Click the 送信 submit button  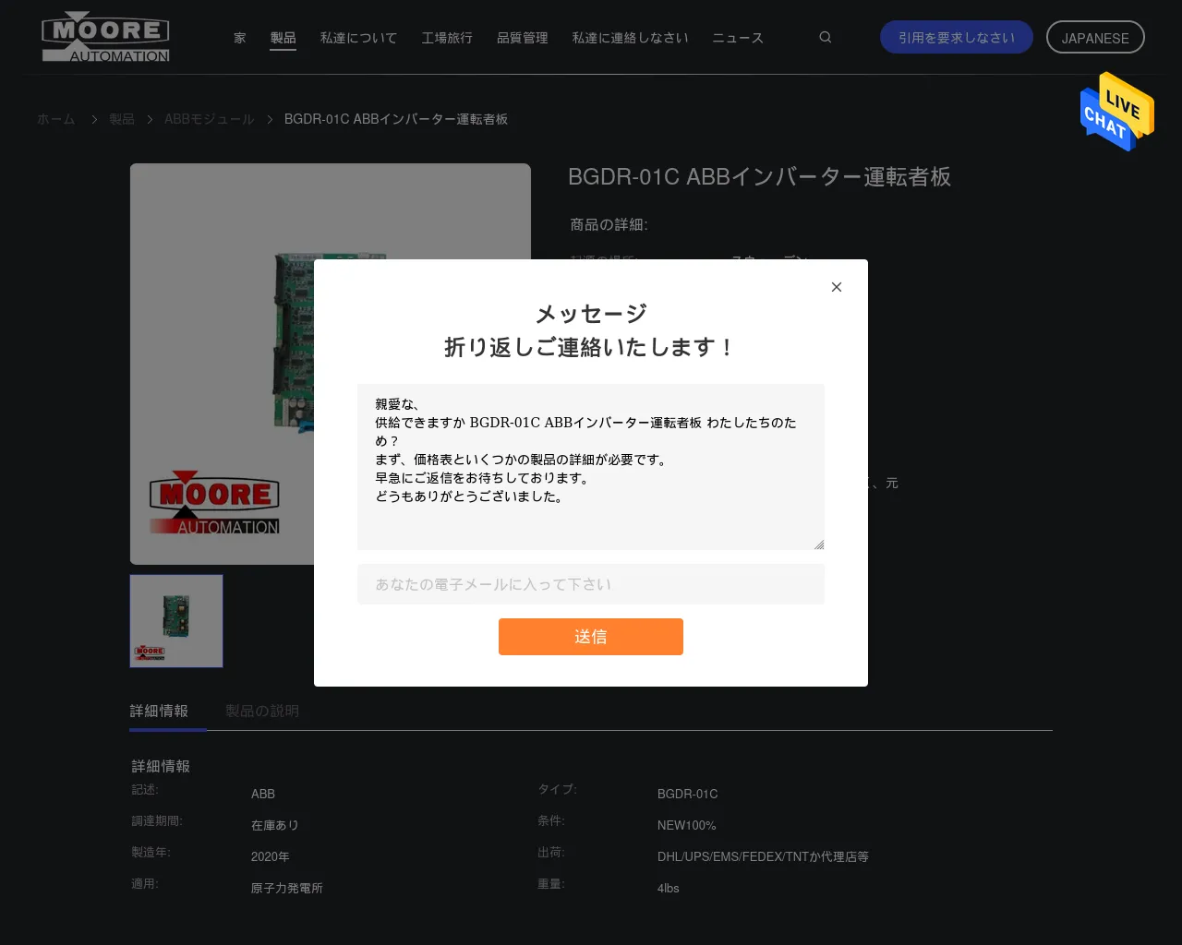click(x=591, y=637)
